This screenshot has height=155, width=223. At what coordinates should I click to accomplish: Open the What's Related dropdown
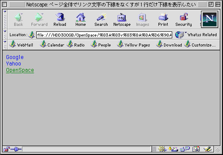196,35
